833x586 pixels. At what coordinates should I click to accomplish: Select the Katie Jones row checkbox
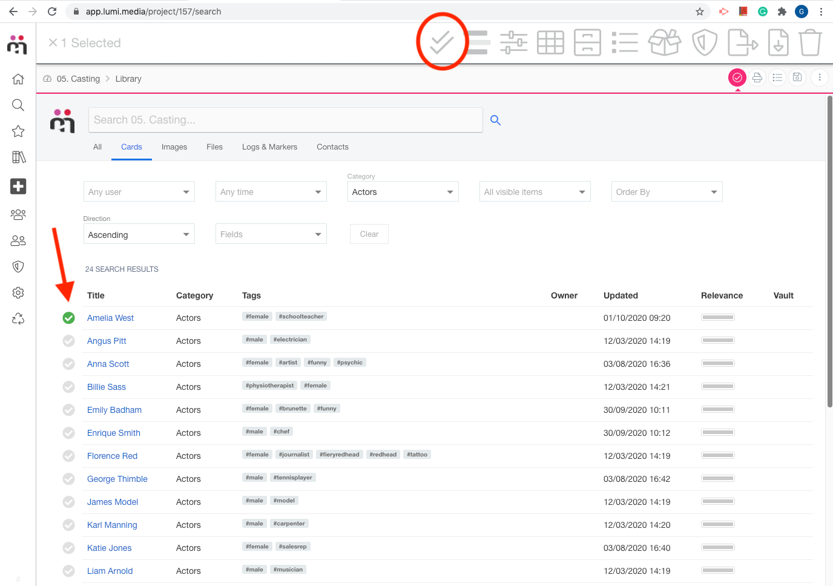[69, 548]
